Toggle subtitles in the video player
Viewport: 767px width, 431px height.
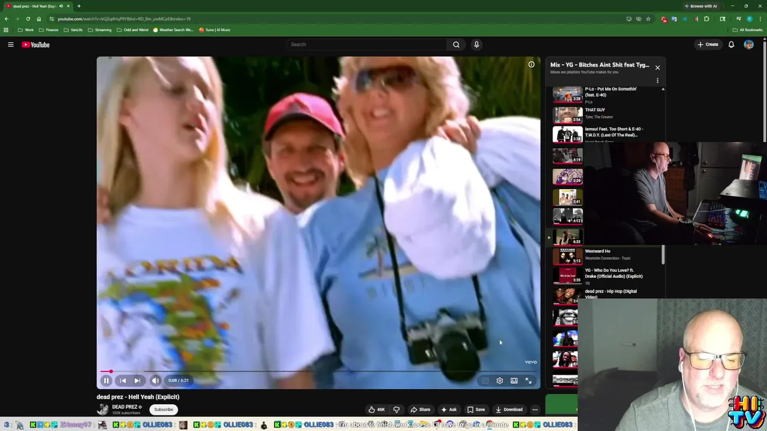485,381
